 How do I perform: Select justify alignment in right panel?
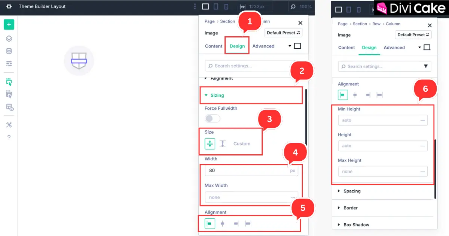(x=380, y=95)
